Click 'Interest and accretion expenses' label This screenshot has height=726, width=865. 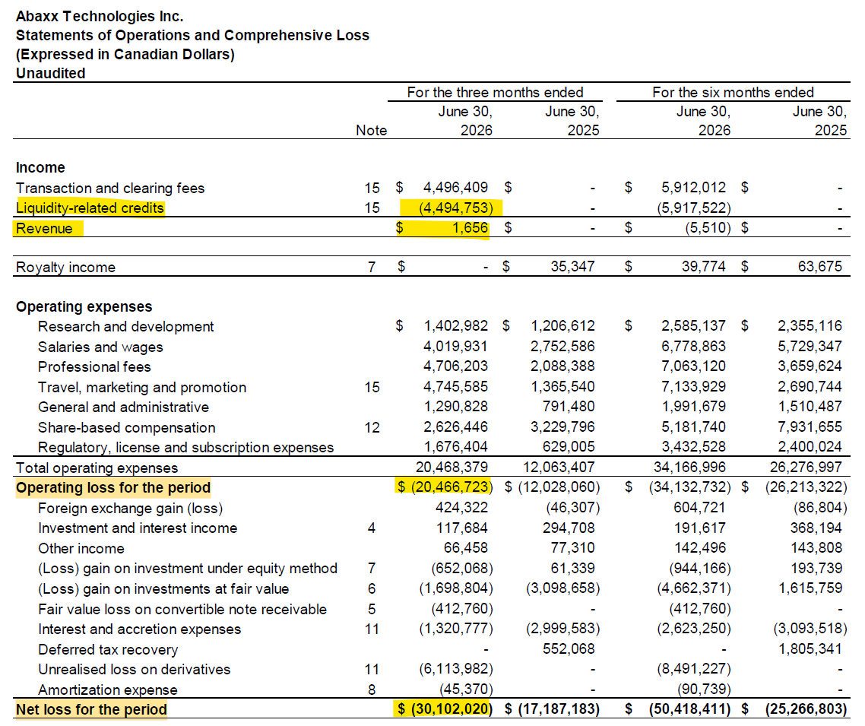(x=140, y=629)
